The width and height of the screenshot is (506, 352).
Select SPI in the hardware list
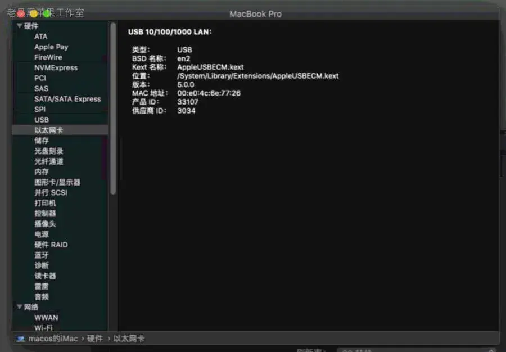coord(40,110)
